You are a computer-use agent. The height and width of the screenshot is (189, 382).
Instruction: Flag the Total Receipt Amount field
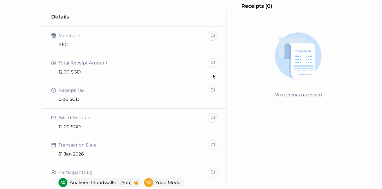point(212,63)
